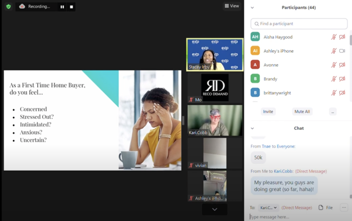Open the View layout menu
Image resolution: width=352 pixels, height=221 pixels.
tap(232, 6)
